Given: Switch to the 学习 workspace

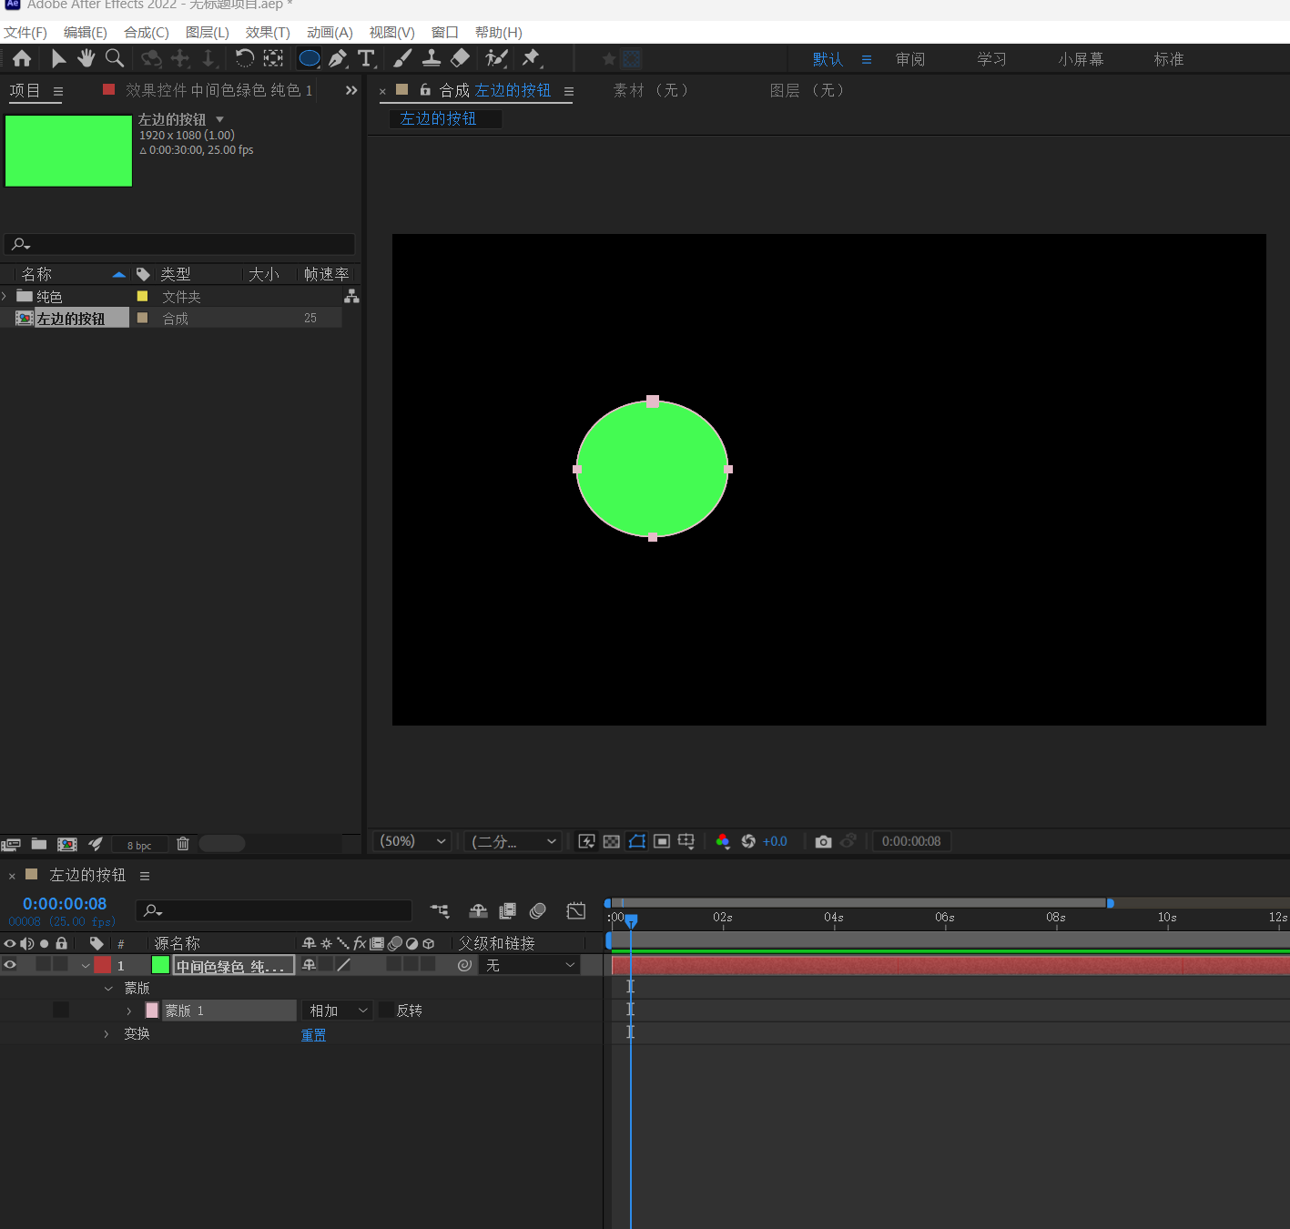Looking at the screenshot, I should (x=992, y=59).
